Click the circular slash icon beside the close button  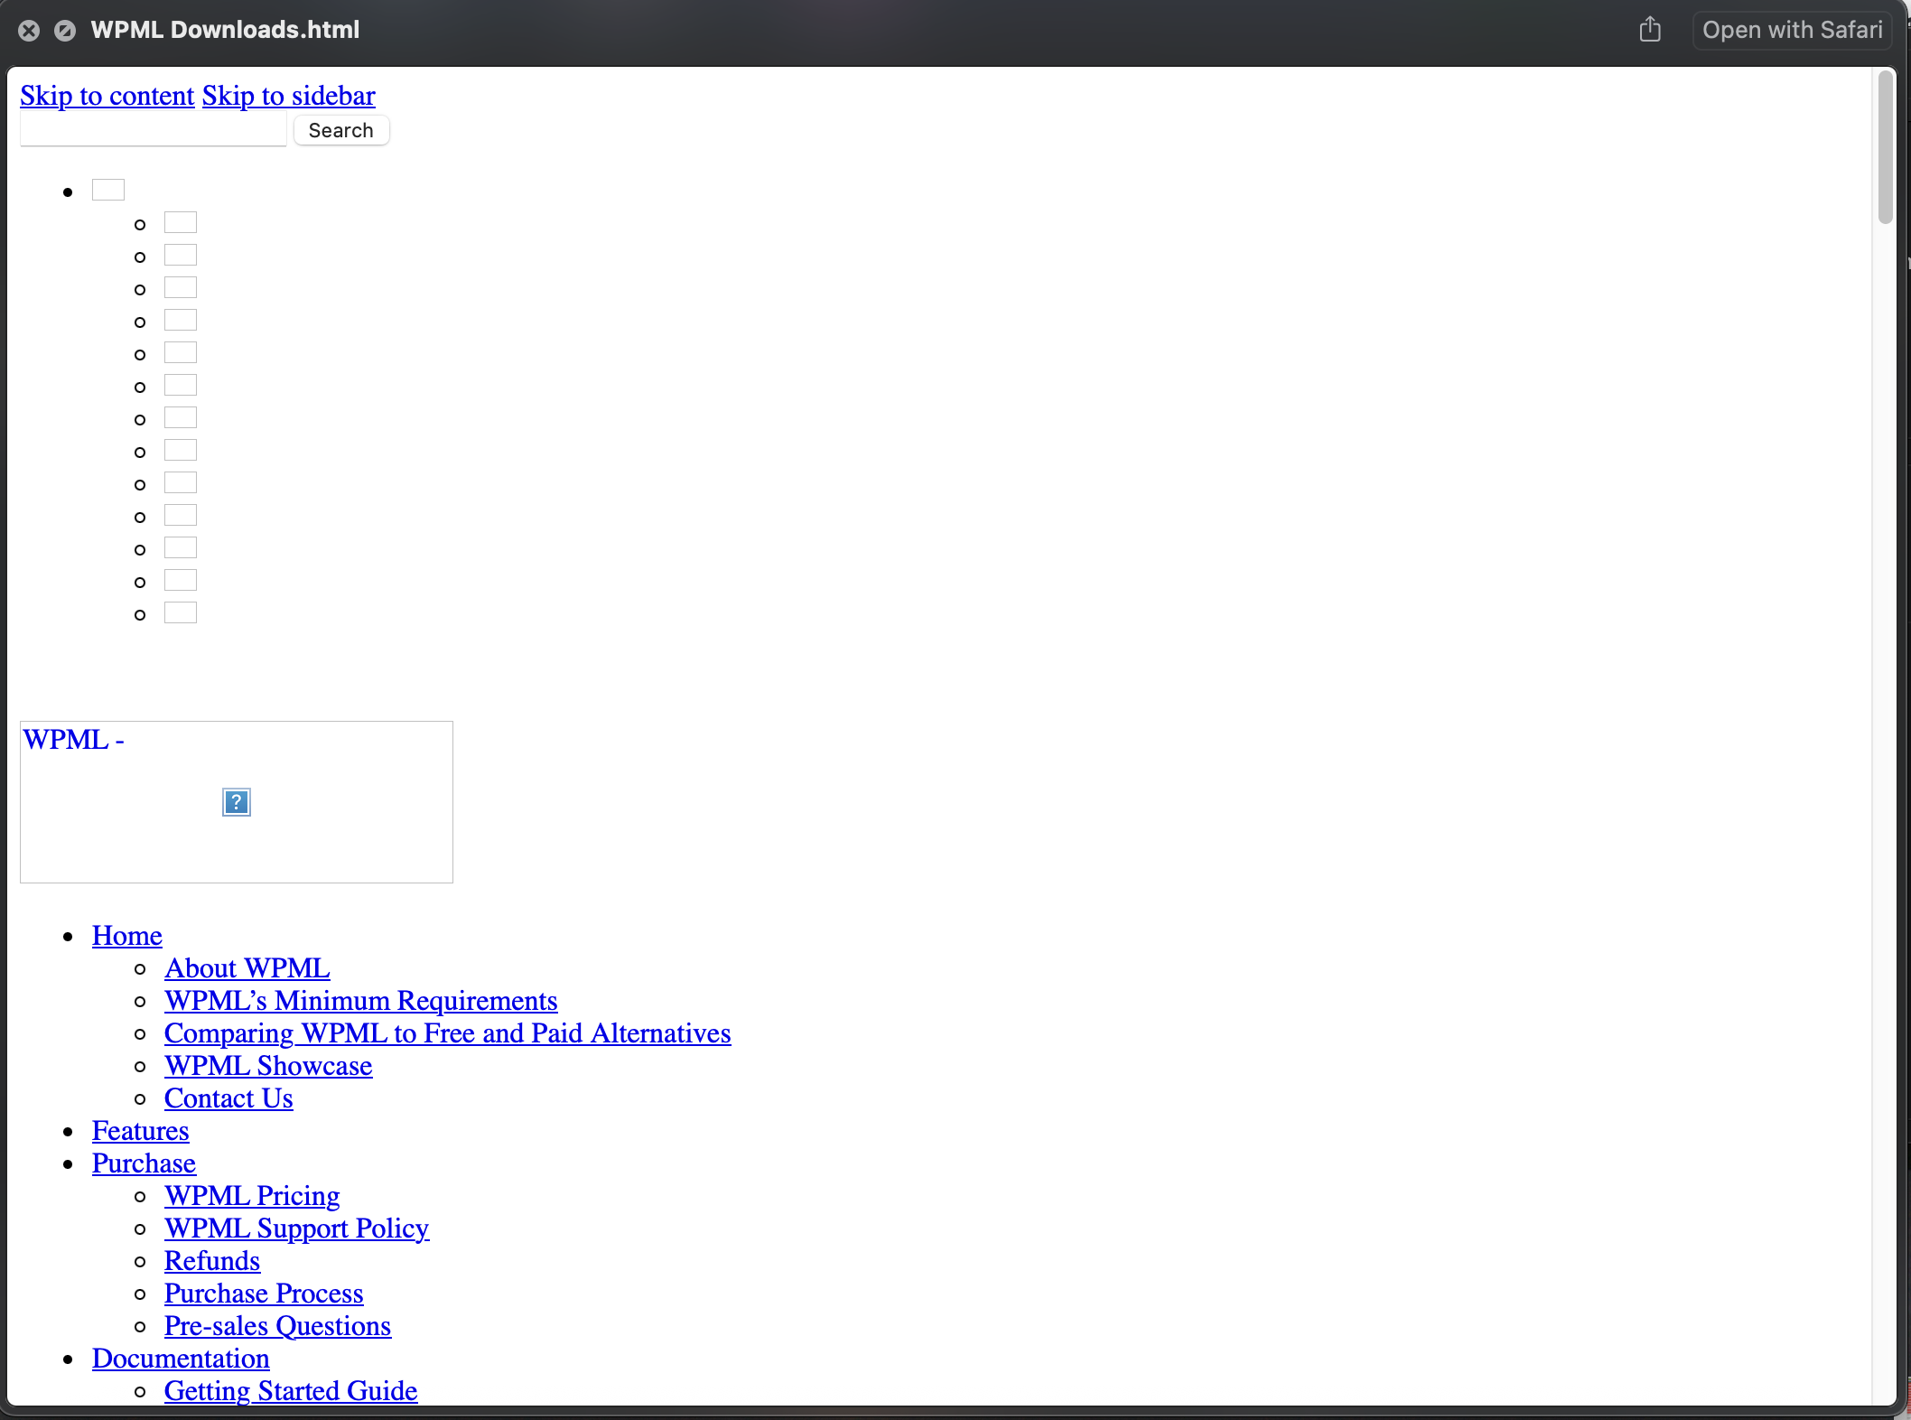coord(65,31)
